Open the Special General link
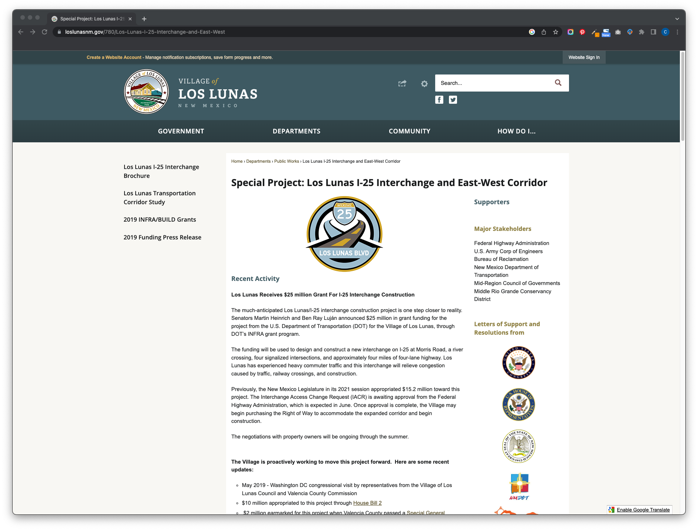The height and width of the screenshot is (530, 698). tap(426, 513)
